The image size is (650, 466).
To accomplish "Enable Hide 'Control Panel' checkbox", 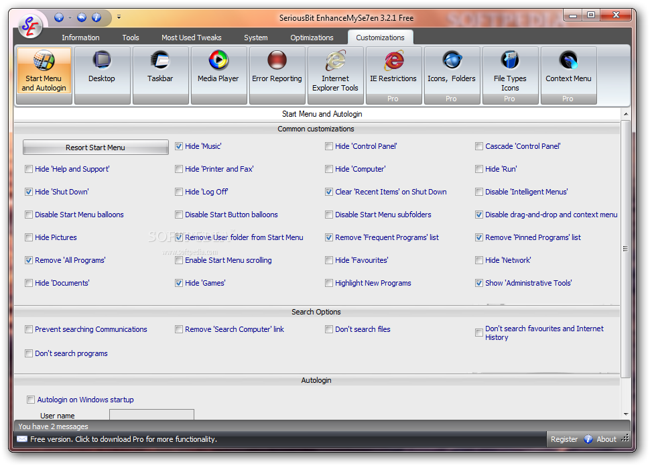I will coord(329,146).
